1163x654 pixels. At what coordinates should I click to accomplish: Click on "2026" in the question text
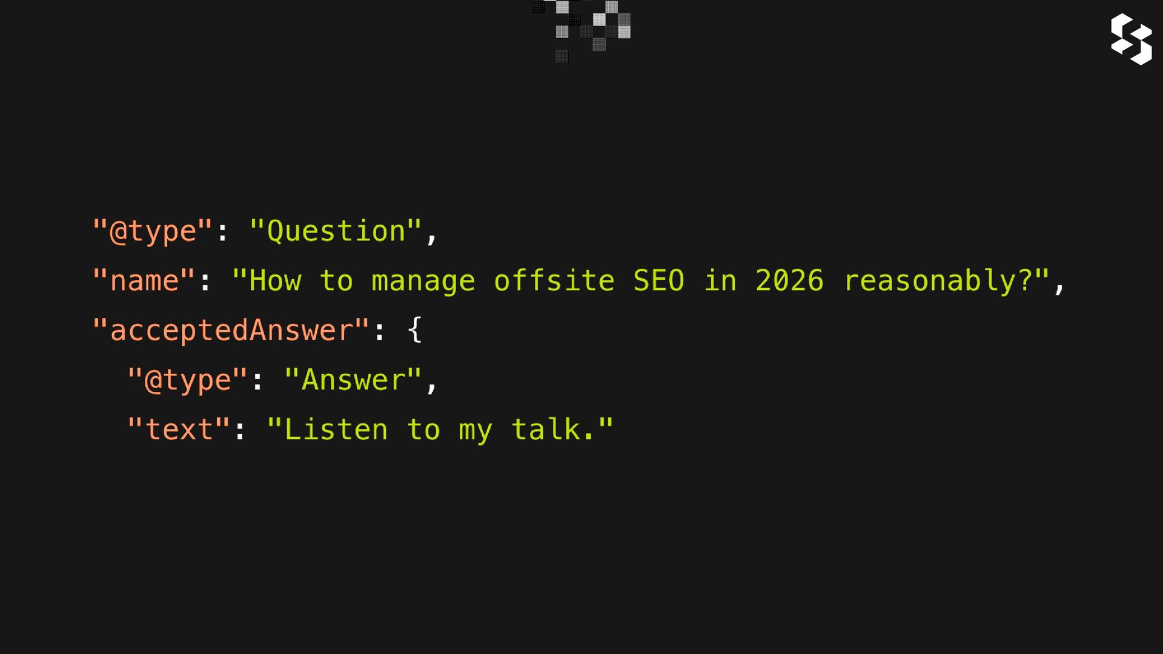[790, 281]
